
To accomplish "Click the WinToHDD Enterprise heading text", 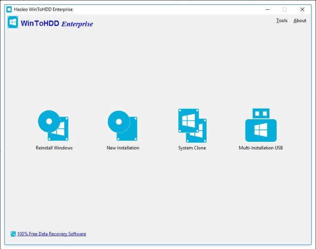I will (x=57, y=23).
